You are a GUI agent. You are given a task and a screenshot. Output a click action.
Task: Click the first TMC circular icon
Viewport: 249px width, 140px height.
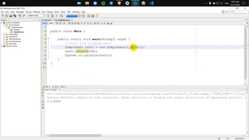click(79, 16)
